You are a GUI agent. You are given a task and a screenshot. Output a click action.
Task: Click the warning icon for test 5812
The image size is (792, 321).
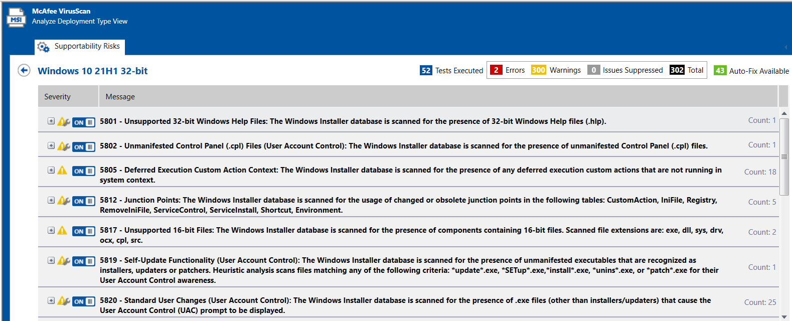click(63, 200)
